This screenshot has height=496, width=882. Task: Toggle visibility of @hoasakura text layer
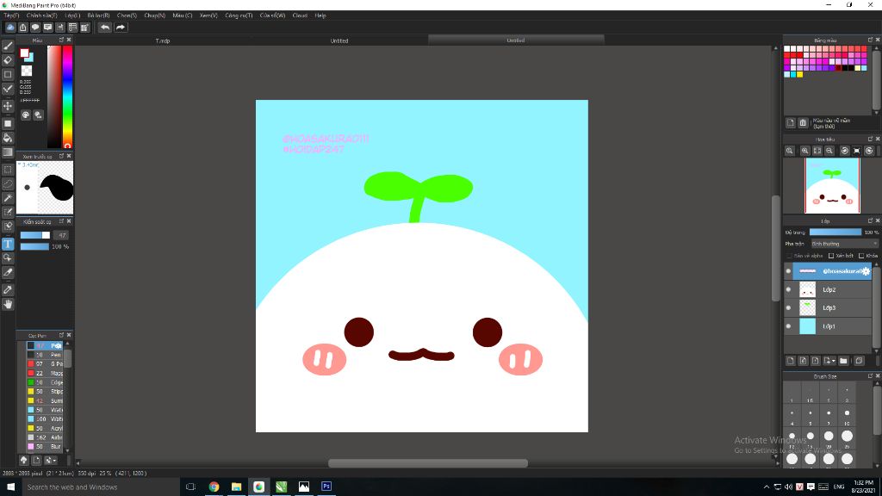pos(789,271)
